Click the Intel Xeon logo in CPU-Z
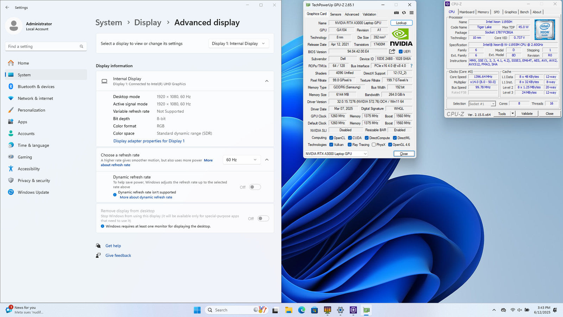The image size is (563, 317). click(544, 30)
